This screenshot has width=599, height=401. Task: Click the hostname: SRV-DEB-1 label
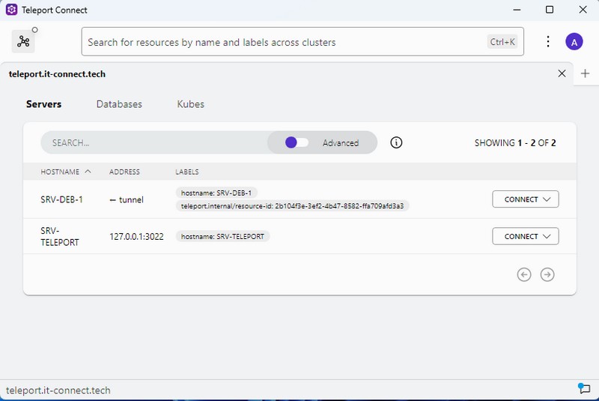216,193
